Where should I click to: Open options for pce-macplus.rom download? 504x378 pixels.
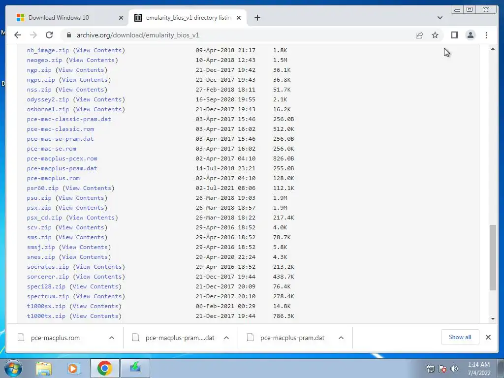coord(112,338)
